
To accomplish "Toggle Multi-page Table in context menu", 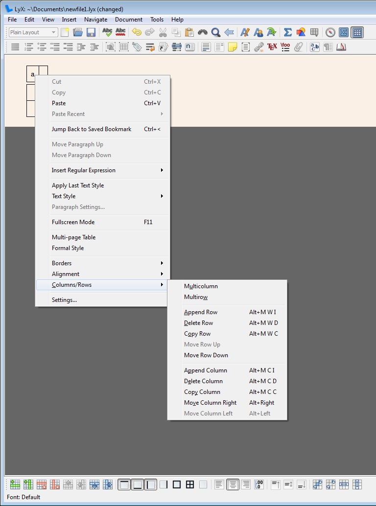I will (x=102, y=237).
